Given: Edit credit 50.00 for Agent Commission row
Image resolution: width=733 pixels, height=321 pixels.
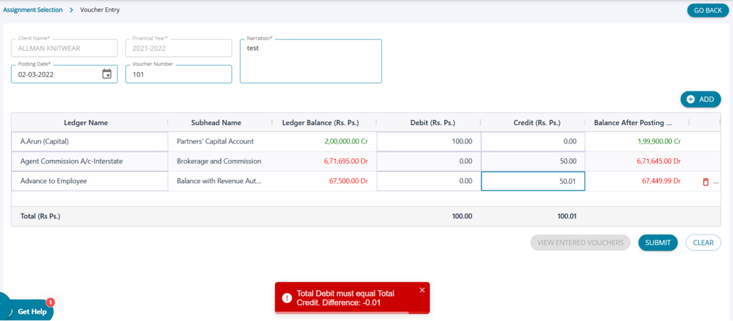Looking at the screenshot, I should (533, 162).
